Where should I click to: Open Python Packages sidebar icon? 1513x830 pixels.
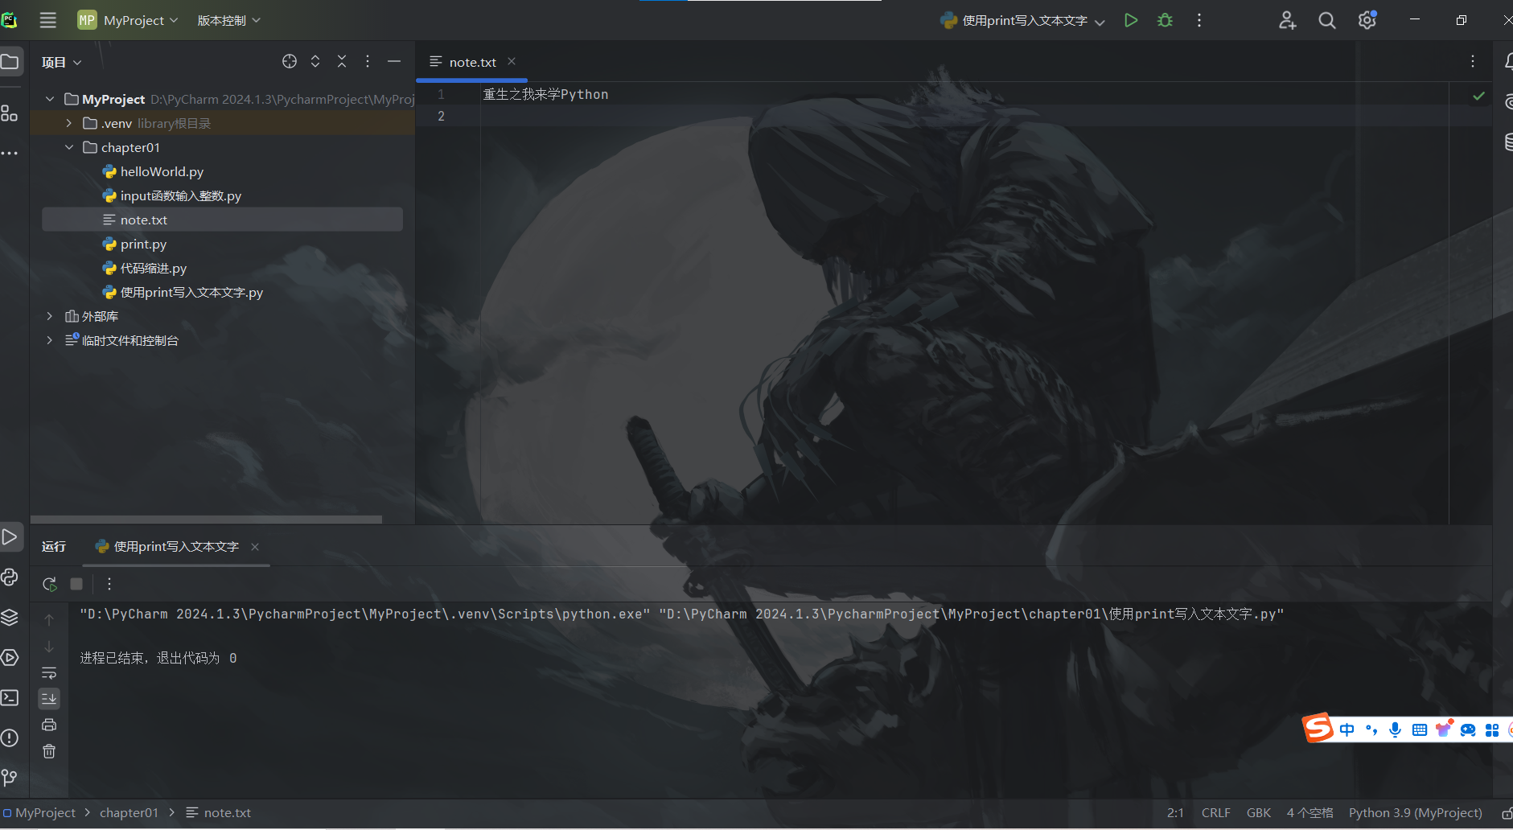pos(10,577)
